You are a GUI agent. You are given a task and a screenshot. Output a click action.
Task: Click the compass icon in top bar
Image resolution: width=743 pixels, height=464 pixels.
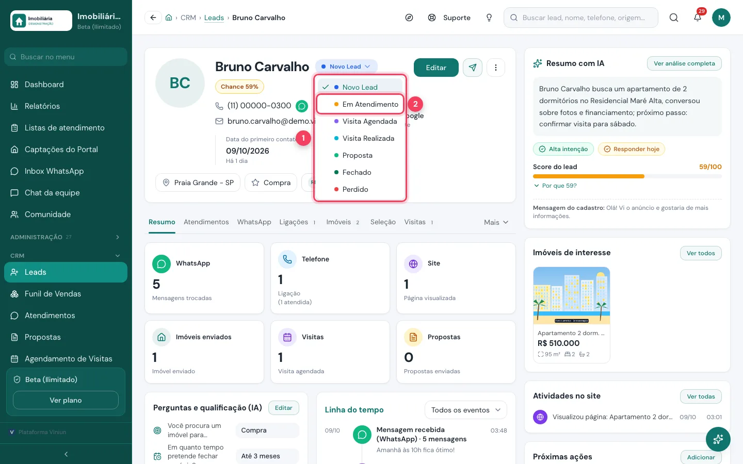(x=409, y=18)
